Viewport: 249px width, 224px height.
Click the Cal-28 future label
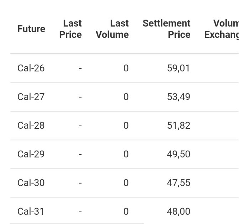tap(31, 126)
